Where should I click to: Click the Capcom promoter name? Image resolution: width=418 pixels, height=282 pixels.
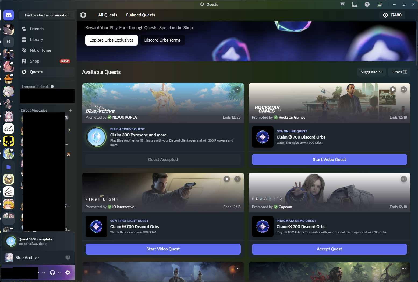(x=285, y=207)
